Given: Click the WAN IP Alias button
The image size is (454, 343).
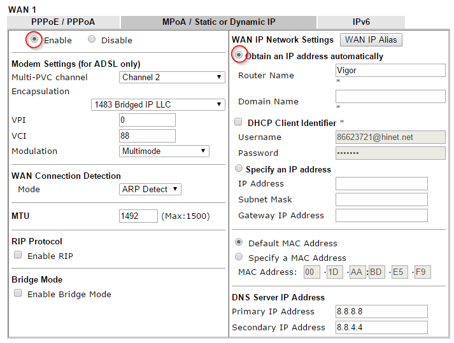Looking at the screenshot, I should pos(371,39).
